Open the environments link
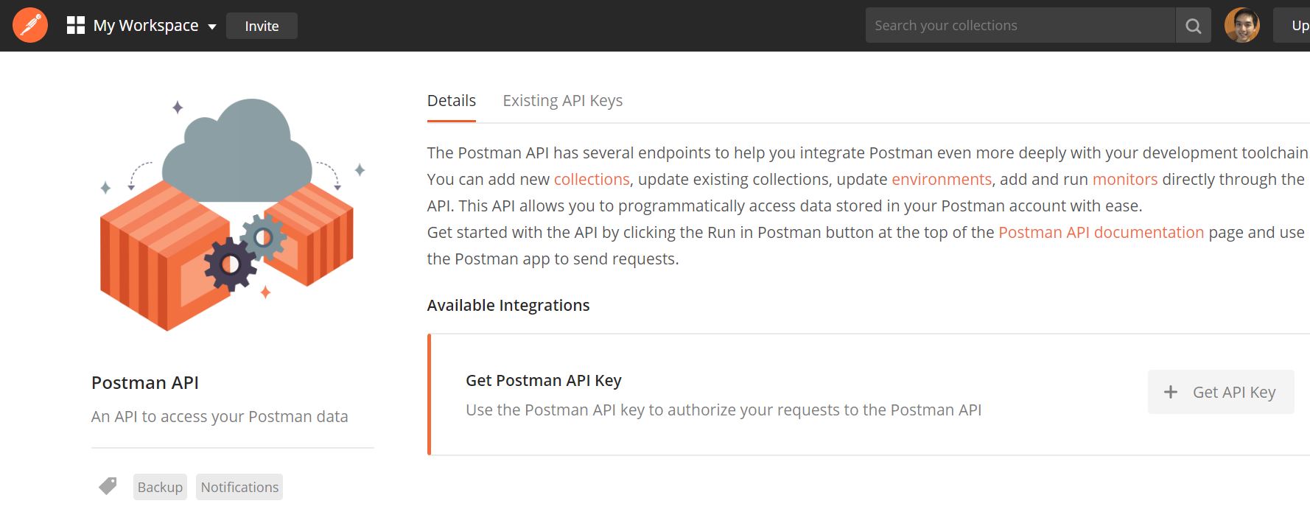The height and width of the screenshot is (509, 1310). coord(942,179)
